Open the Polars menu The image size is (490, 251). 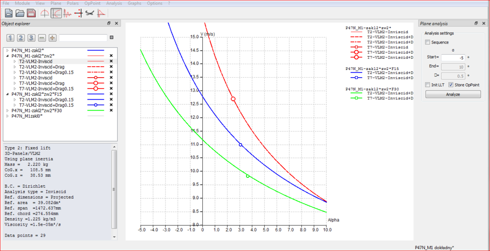(x=73, y=3)
